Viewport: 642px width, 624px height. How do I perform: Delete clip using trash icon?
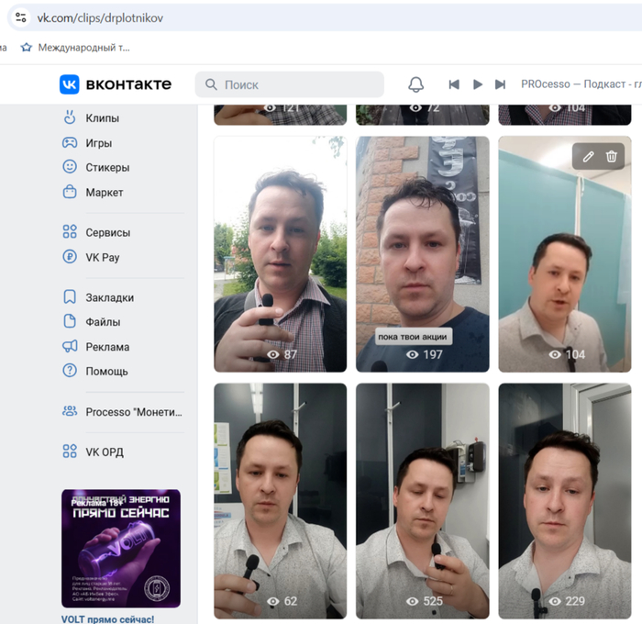[x=612, y=157]
